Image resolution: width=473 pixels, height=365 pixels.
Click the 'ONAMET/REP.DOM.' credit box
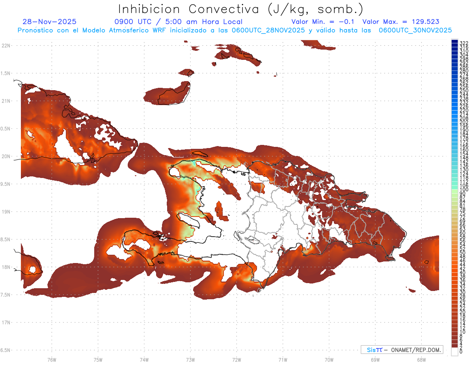[x=402, y=350]
